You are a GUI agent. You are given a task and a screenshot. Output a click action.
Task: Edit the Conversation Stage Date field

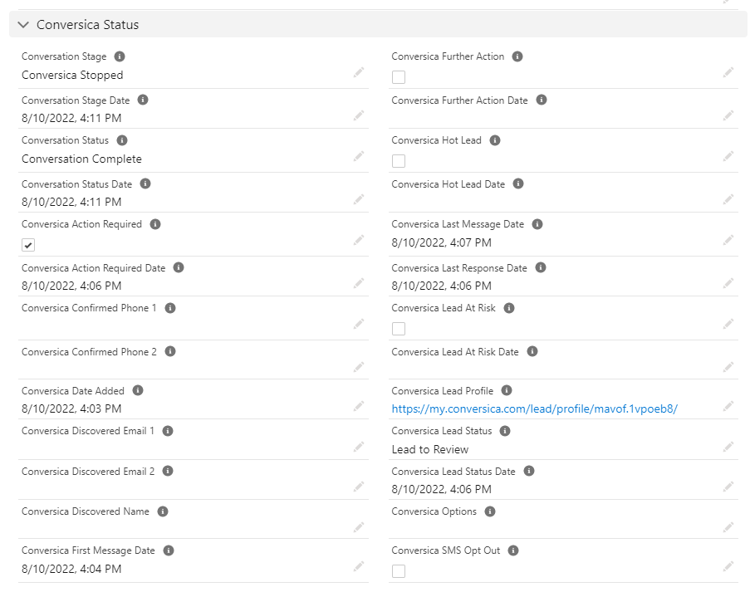click(x=359, y=115)
